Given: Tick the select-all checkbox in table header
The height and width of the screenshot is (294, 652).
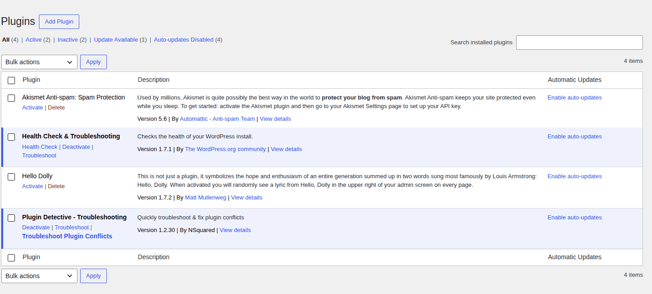Looking at the screenshot, I should (x=11, y=80).
